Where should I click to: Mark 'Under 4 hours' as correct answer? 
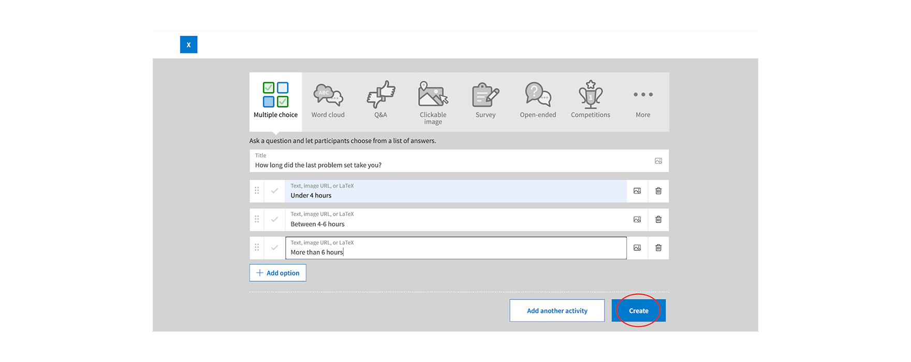[x=274, y=191]
